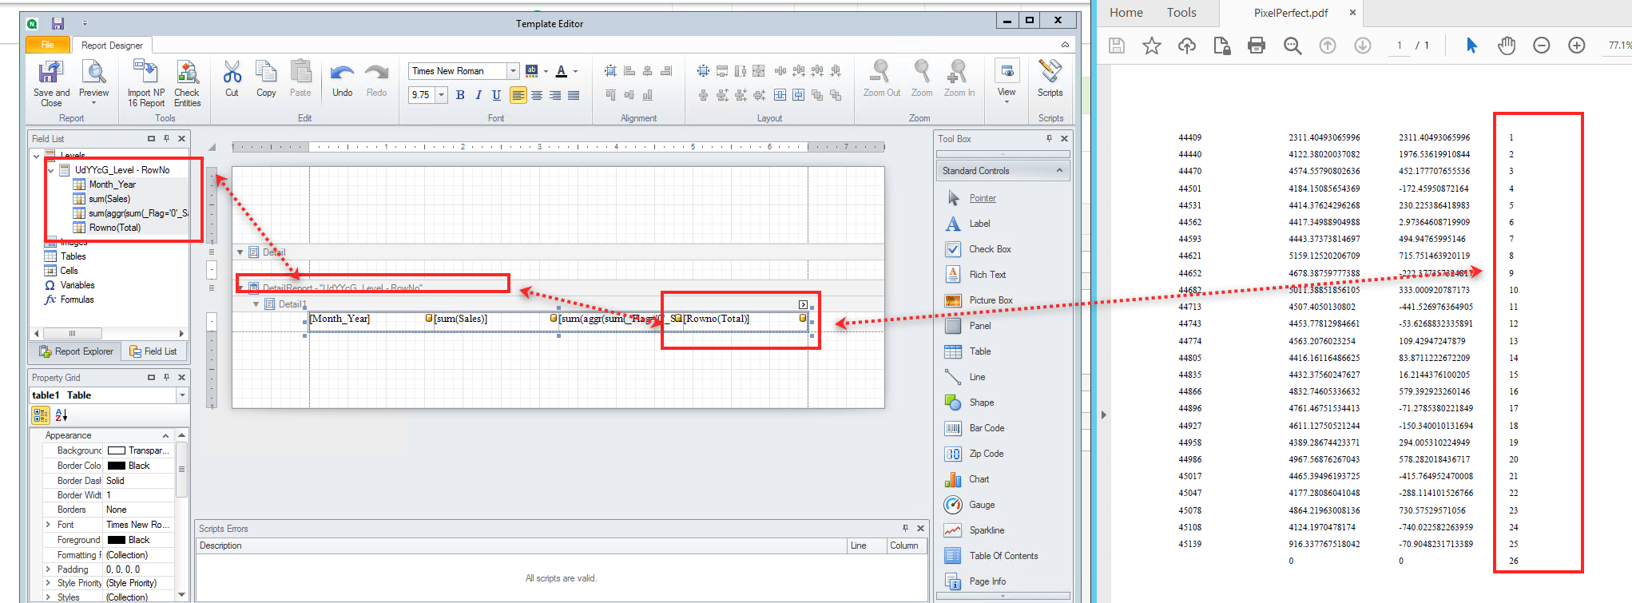Select the Table Of Contents control
Viewport: 1632px width, 603px height.
point(992,556)
